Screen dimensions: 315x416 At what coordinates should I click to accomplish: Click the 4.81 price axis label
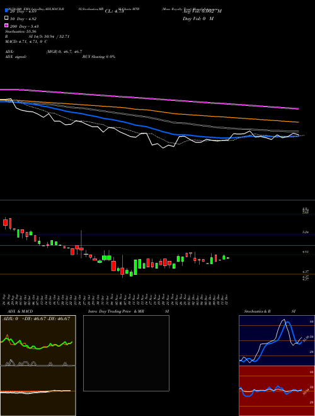(x=305, y=252)
